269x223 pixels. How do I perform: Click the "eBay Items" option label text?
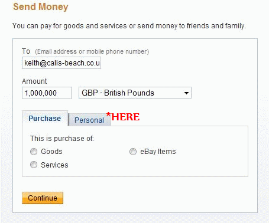tap(158, 152)
